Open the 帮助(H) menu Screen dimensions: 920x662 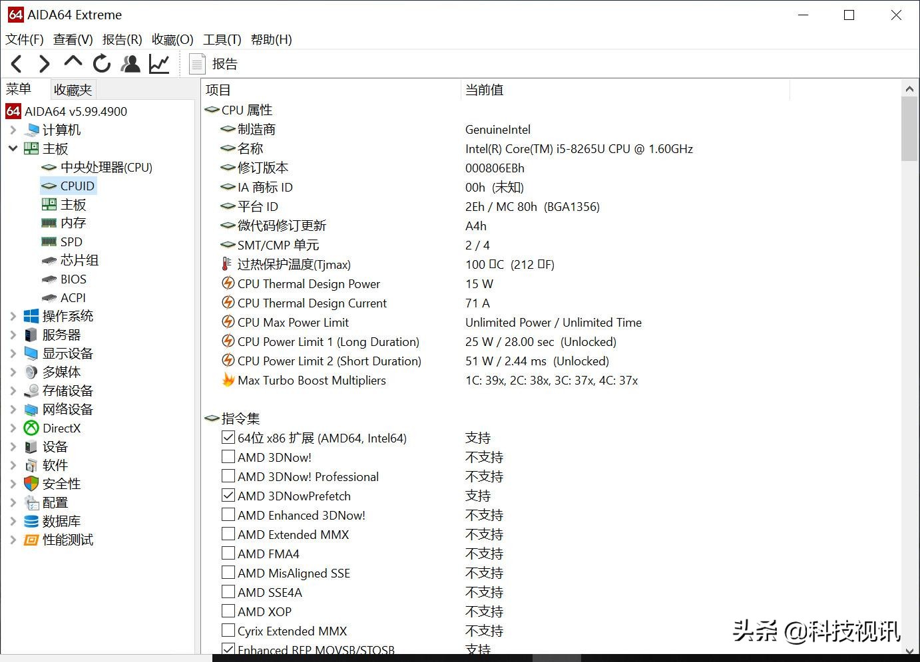click(272, 39)
